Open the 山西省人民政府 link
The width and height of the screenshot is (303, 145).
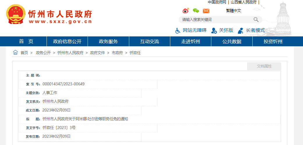[244, 2]
